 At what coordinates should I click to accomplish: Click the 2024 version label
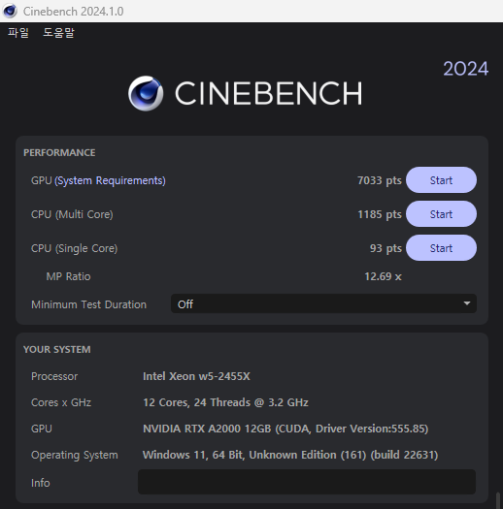(465, 69)
